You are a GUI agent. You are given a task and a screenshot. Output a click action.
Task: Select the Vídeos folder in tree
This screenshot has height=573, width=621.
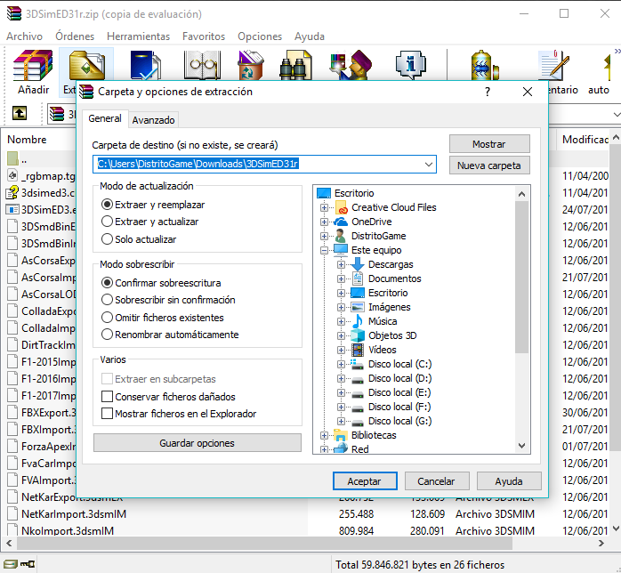[382, 350]
